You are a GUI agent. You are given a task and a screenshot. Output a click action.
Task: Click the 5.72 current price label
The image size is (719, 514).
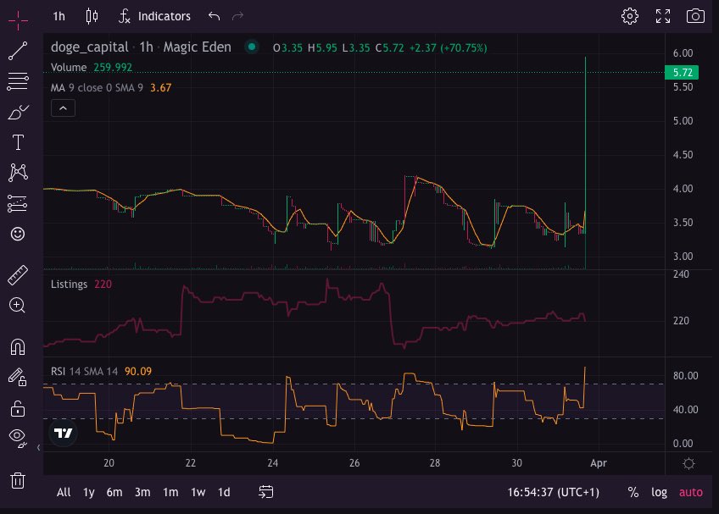[x=682, y=72]
